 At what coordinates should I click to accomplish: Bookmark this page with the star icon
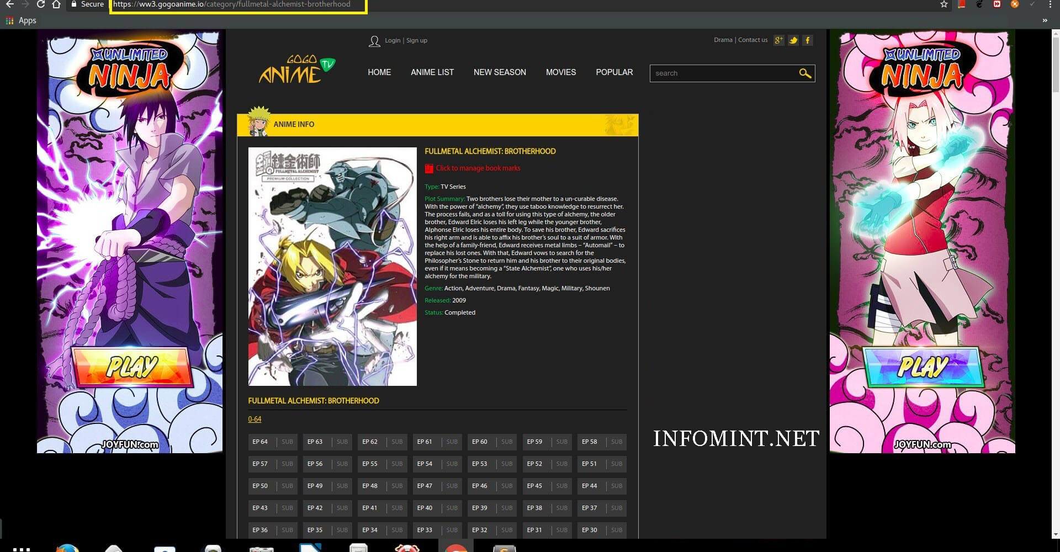pyautogui.click(x=944, y=4)
